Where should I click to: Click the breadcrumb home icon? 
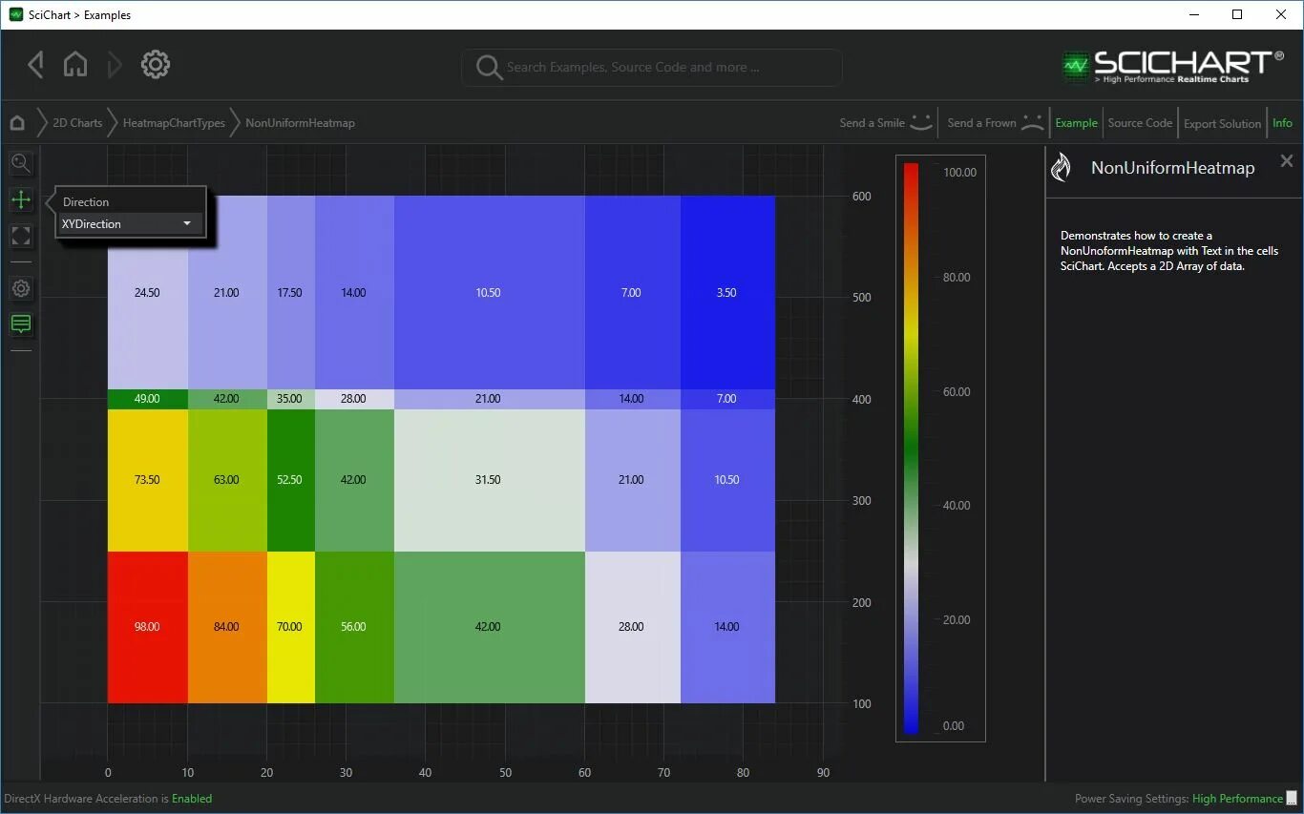point(17,123)
